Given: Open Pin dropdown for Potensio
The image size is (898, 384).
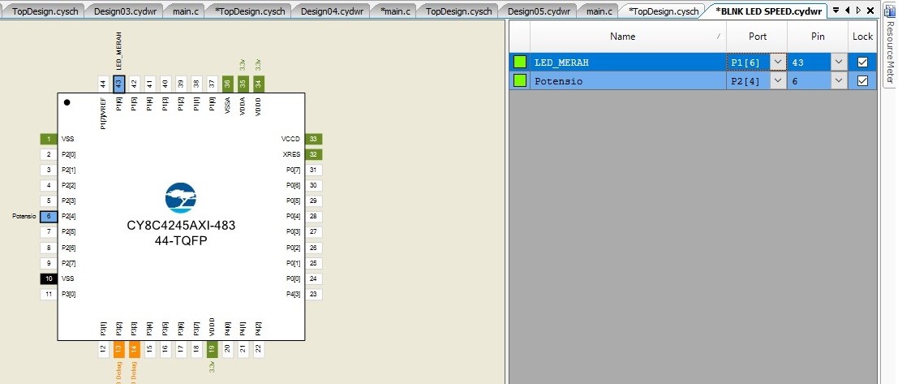Looking at the screenshot, I should point(839,81).
